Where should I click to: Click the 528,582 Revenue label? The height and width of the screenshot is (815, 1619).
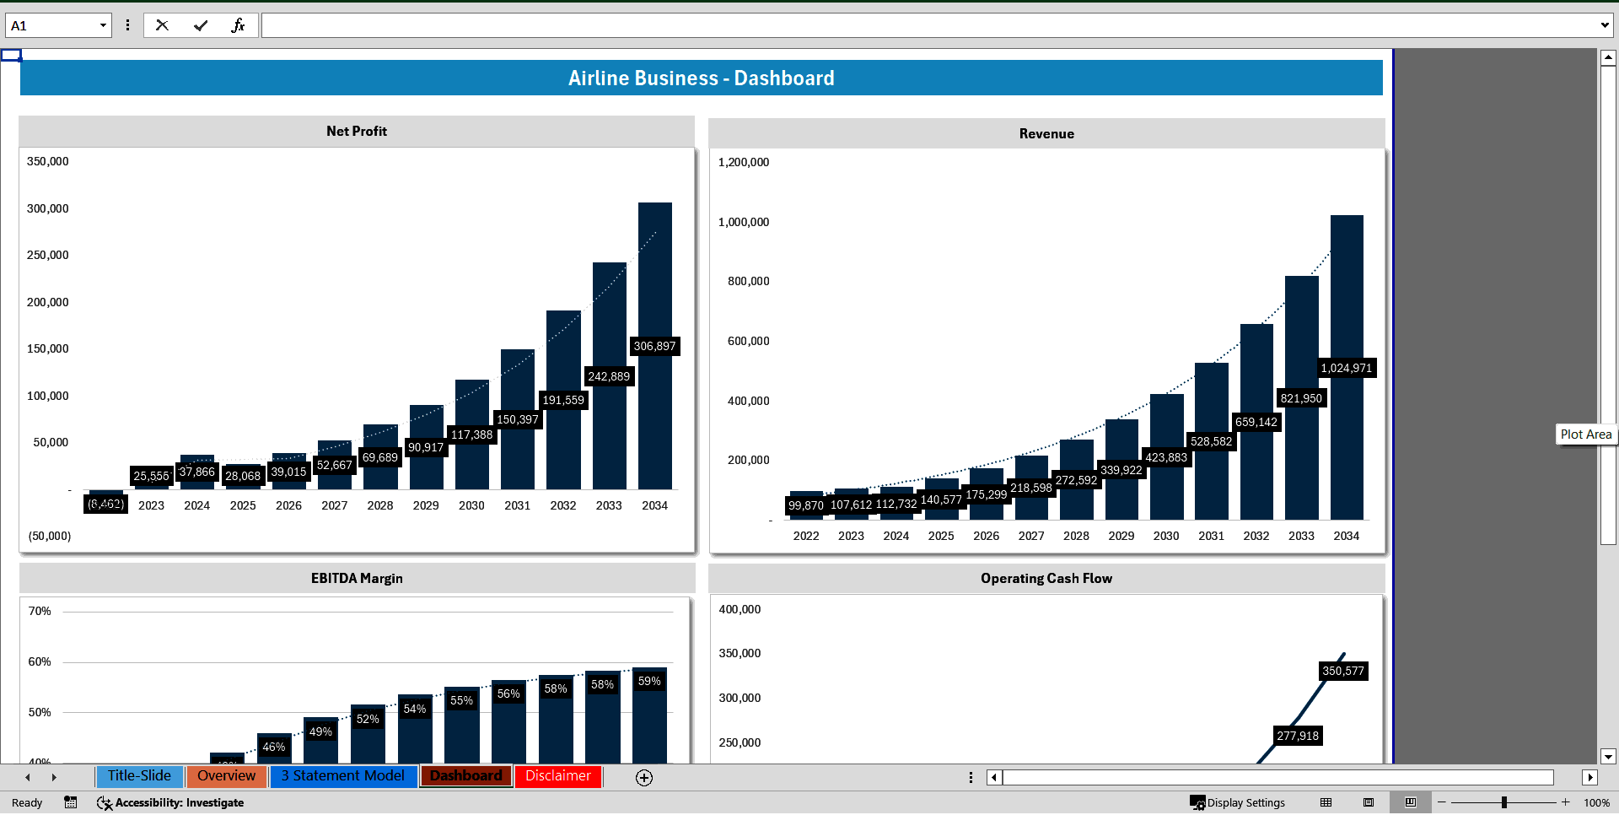pos(1211,441)
